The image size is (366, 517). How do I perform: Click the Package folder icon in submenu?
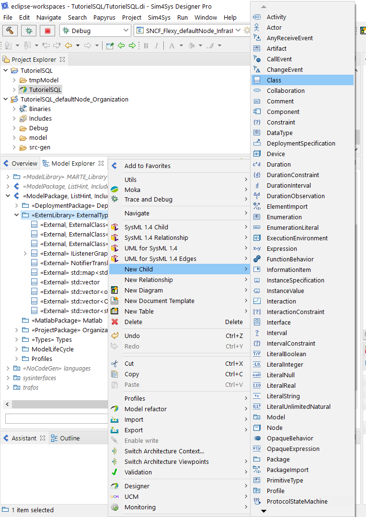257,459
